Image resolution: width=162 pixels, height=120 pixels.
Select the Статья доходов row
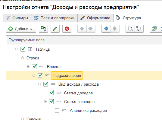[84, 93]
